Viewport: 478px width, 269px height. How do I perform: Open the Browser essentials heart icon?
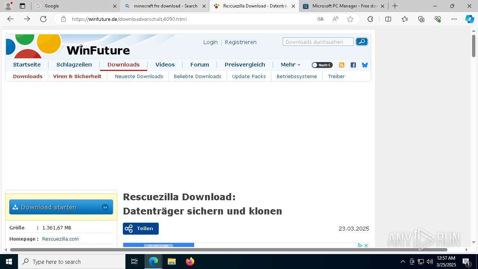[x=438, y=19]
